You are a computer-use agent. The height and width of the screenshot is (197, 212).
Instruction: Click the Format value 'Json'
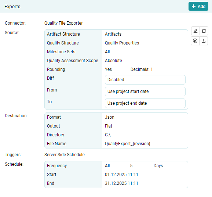point(110,117)
